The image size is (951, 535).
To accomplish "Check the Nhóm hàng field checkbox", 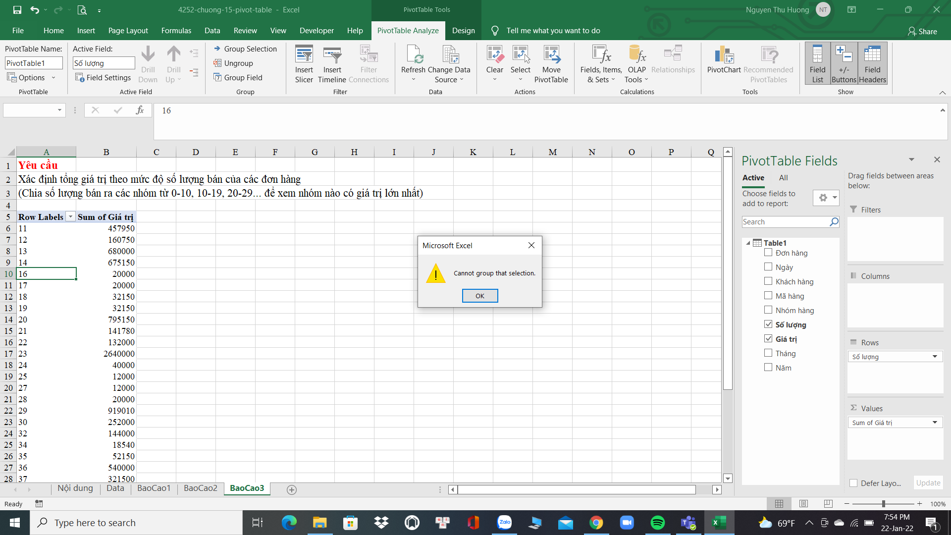I will tap(768, 310).
